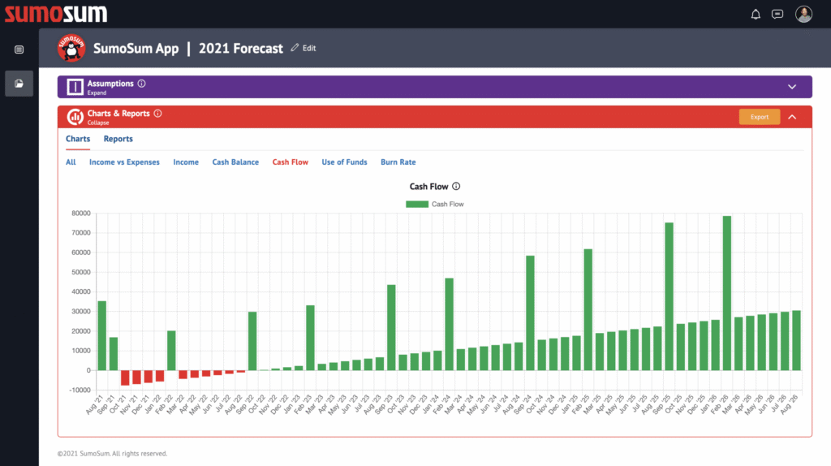Collapse the Charts & Reports panel chevron

(793, 117)
